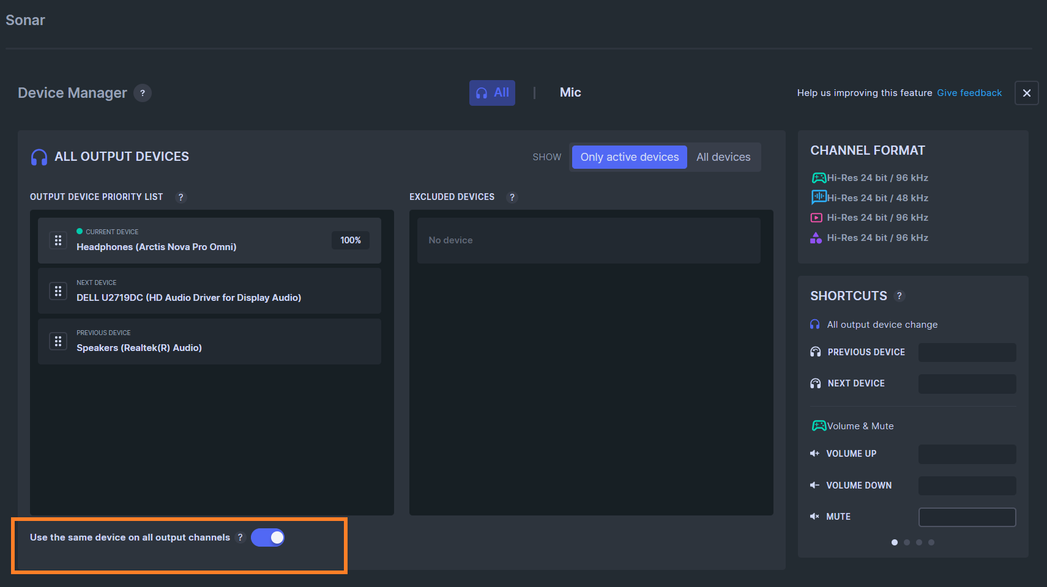Go to fourth shortcuts page dot
This screenshot has width=1047, height=587.
pos(931,542)
